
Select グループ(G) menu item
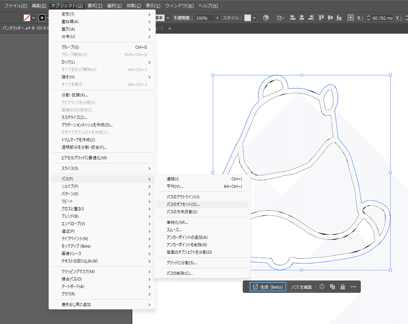102,47
